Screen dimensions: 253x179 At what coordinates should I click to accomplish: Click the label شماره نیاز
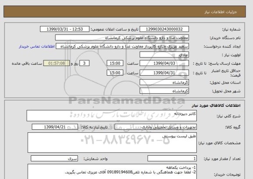click(231, 29)
